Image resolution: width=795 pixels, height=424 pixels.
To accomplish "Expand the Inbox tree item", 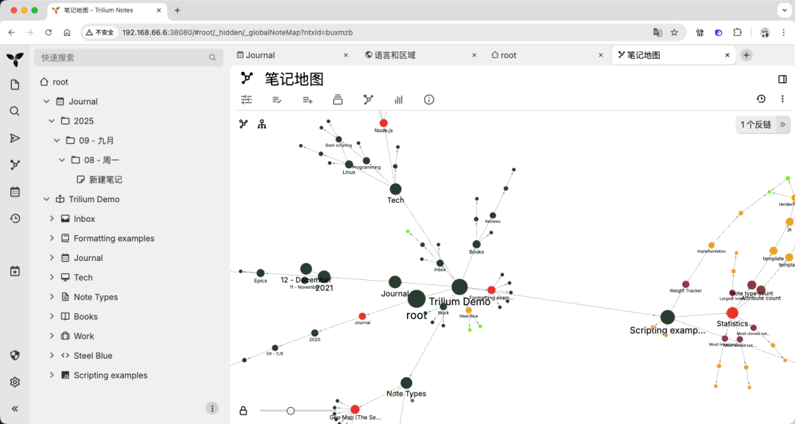I will point(52,218).
